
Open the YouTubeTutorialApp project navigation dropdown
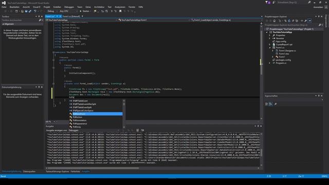click(x=82, y=20)
